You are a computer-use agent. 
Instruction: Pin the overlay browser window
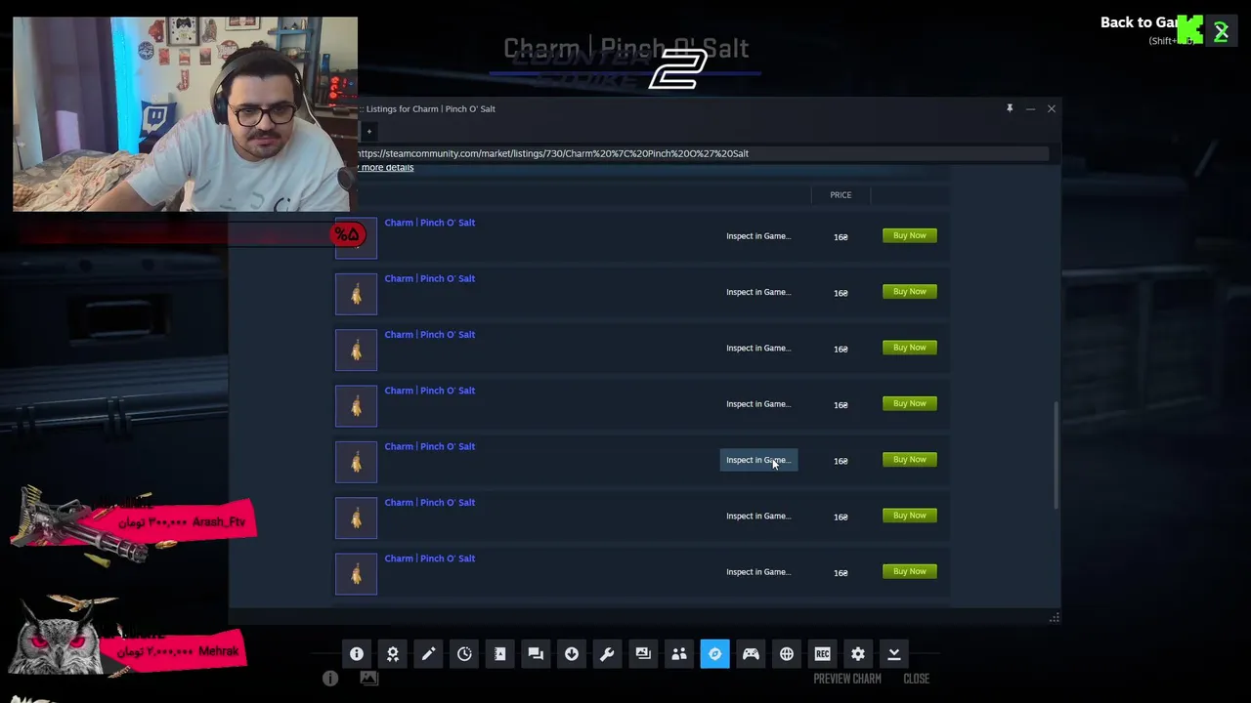pyautogui.click(x=1010, y=108)
